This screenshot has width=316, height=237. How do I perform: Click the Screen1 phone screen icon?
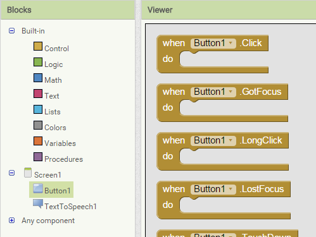[28, 173]
